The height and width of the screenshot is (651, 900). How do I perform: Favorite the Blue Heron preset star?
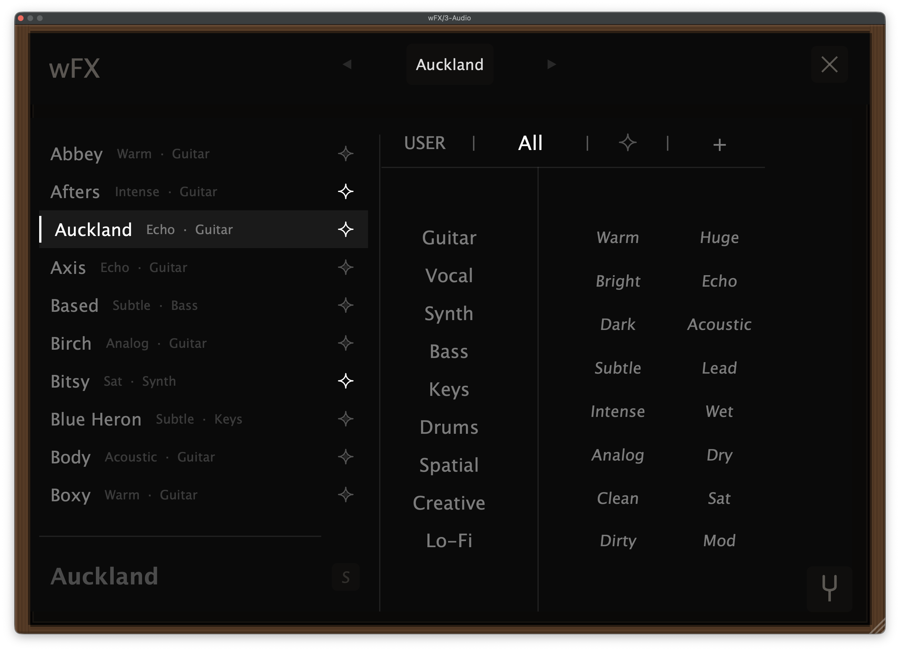coord(345,419)
